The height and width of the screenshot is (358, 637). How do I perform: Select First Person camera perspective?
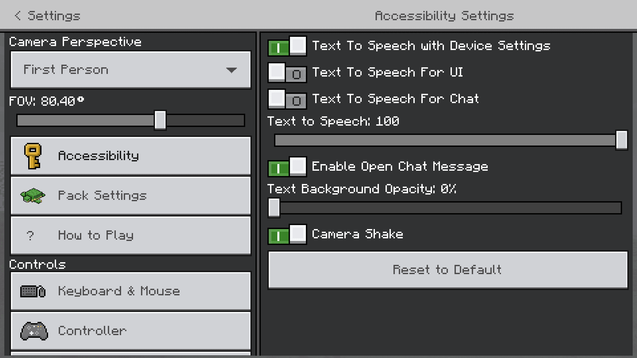coord(131,70)
